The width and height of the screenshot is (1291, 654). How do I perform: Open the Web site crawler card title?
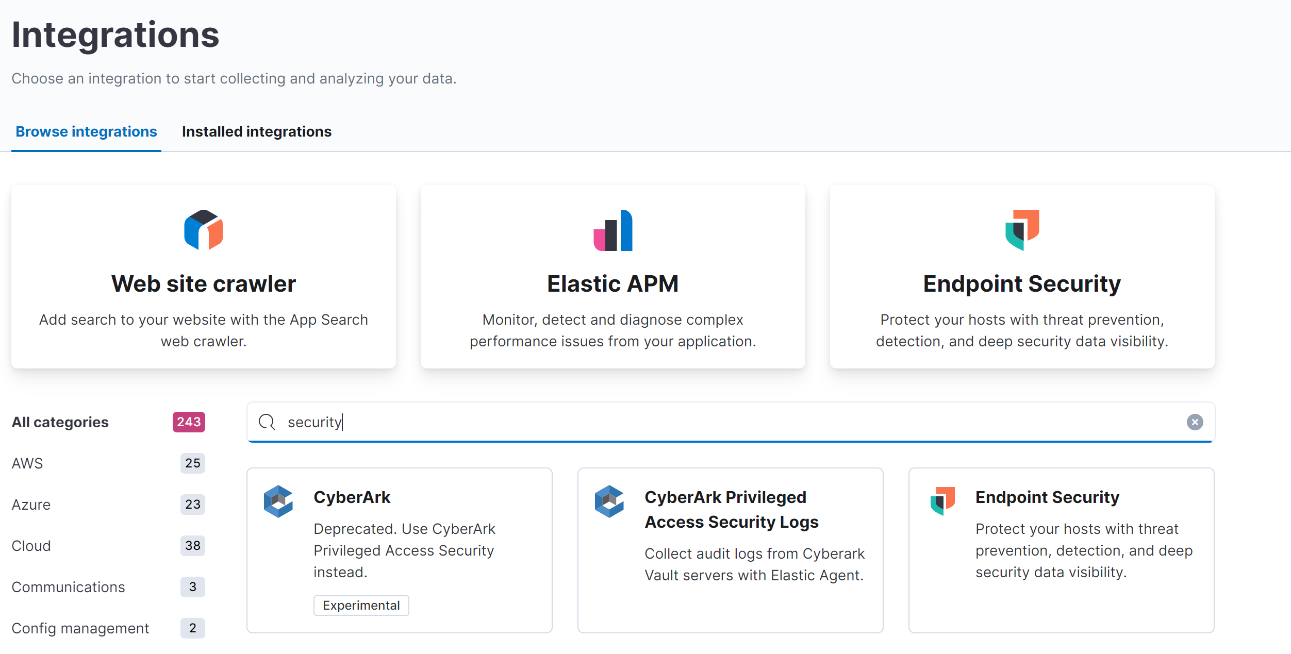coord(204,284)
